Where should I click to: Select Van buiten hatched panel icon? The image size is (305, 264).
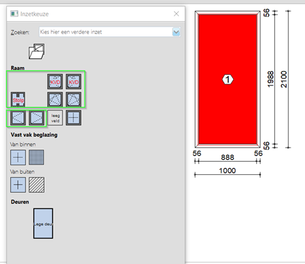pos(36,184)
